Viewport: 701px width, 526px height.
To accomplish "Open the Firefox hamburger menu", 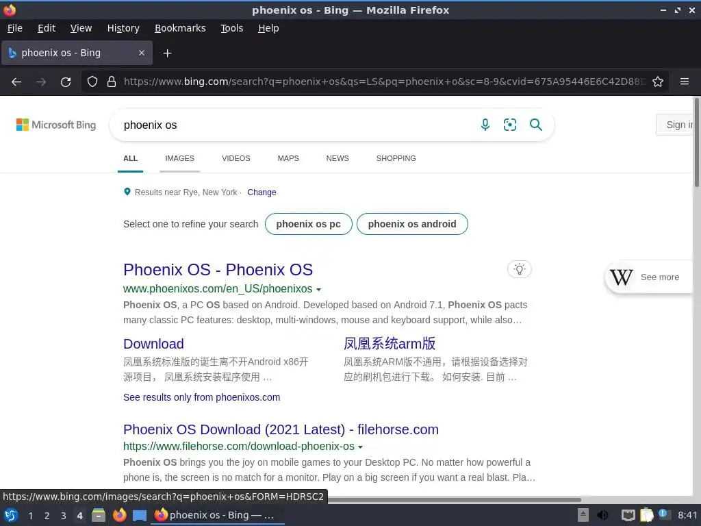I will click(x=685, y=82).
